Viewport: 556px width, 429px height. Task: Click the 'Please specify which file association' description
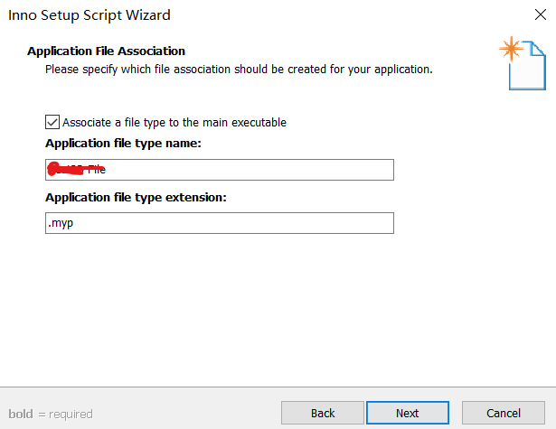(x=239, y=69)
